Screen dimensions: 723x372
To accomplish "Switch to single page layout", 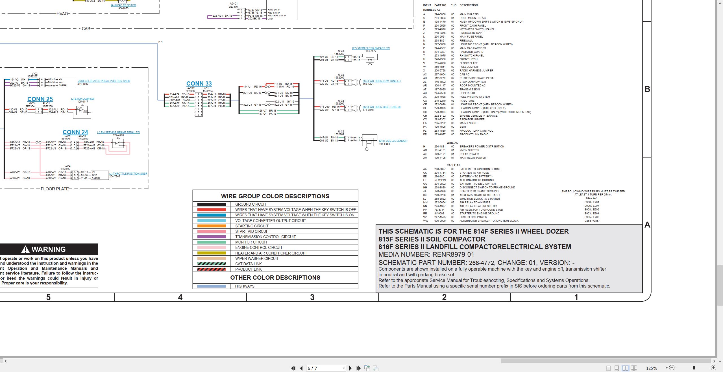I will [x=609, y=368].
